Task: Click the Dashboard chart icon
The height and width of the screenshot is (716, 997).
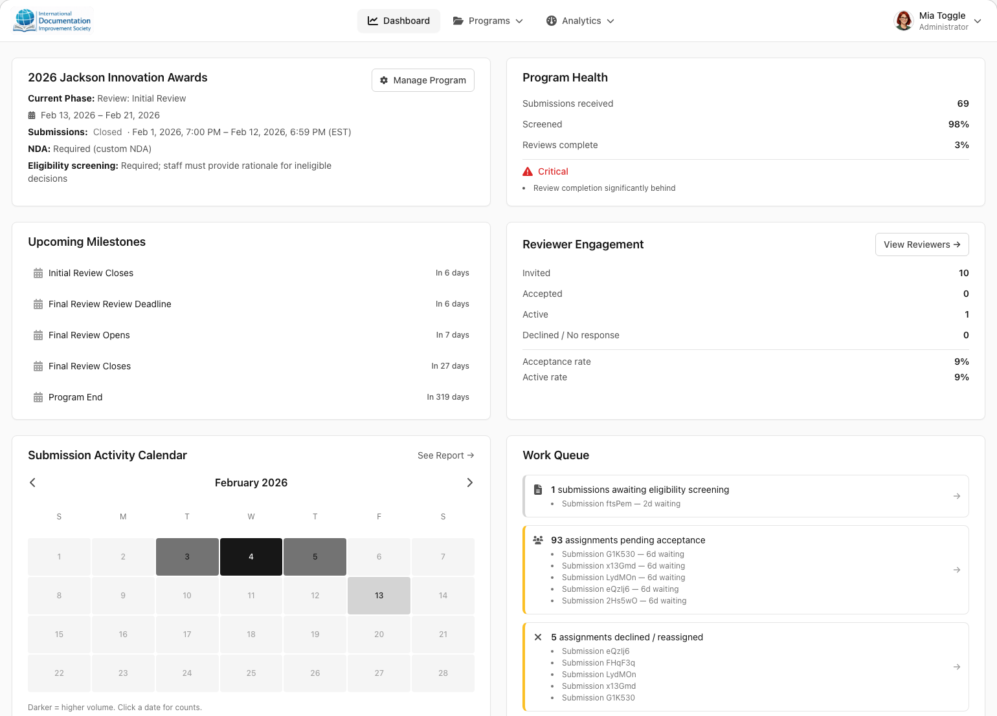Action: 373,21
